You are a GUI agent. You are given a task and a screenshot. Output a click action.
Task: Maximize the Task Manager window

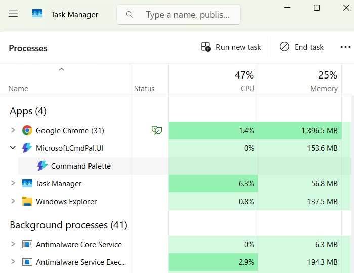tap(317, 8)
